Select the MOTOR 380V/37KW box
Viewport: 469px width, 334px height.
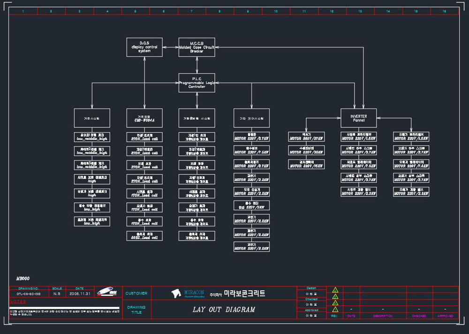(x=306, y=137)
